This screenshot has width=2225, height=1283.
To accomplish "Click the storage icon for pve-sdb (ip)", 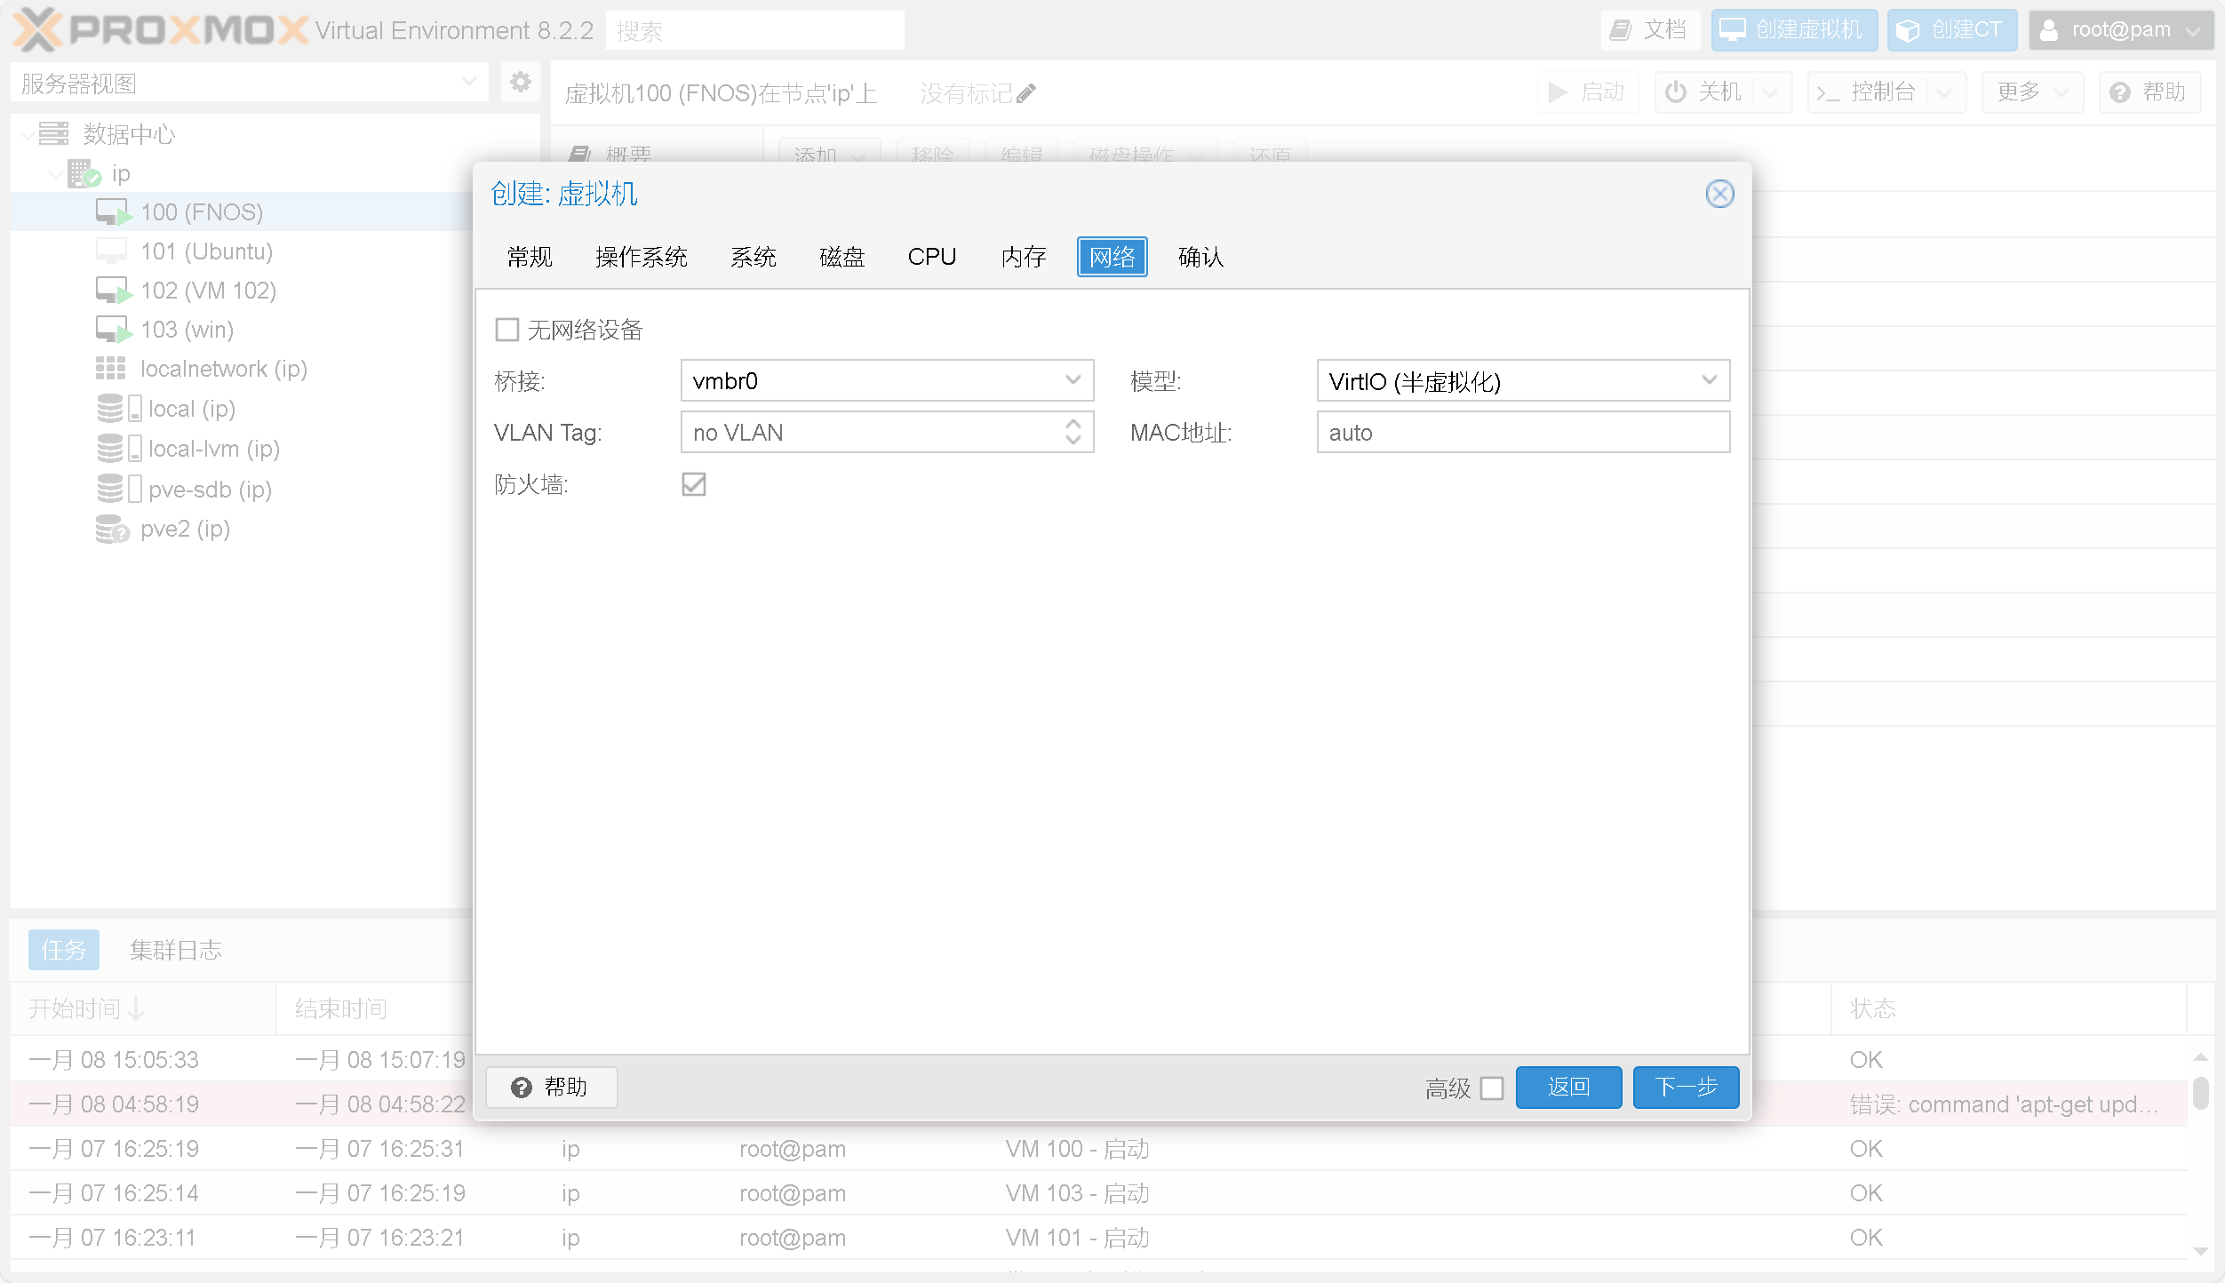I will [x=119, y=488].
